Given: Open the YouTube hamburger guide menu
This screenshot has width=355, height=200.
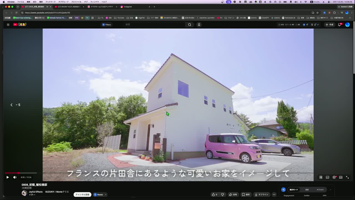Looking at the screenshot, I should click(x=8, y=24).
